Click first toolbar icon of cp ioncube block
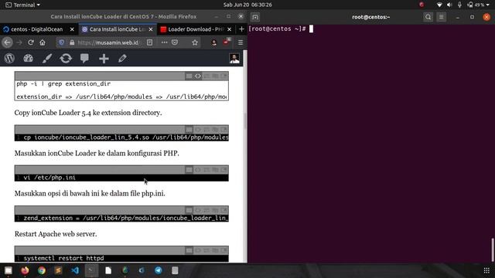 tap(189, 130)
